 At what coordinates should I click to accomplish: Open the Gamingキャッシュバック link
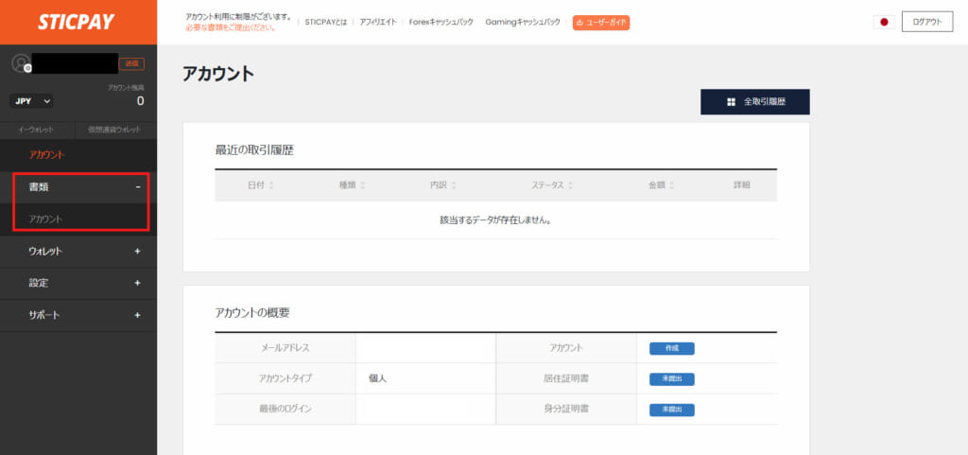[x=522, y=22]
